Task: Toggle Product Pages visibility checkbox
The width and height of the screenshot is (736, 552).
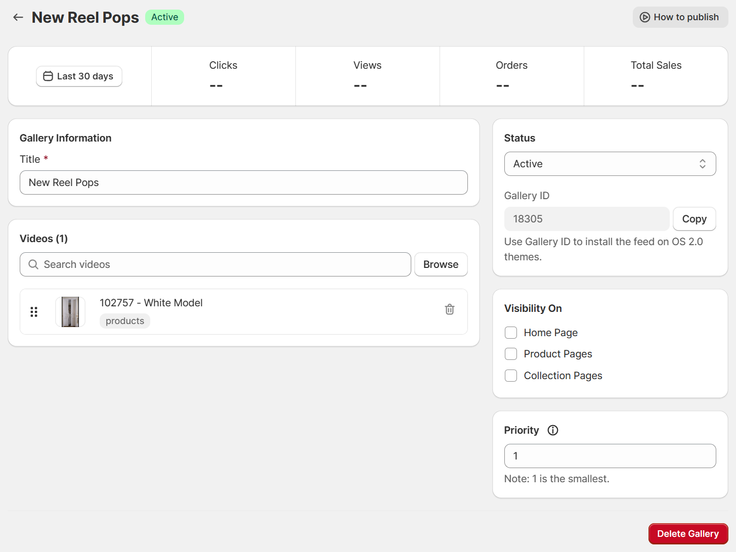Action: pyautogui.click(x=511, y=354)
